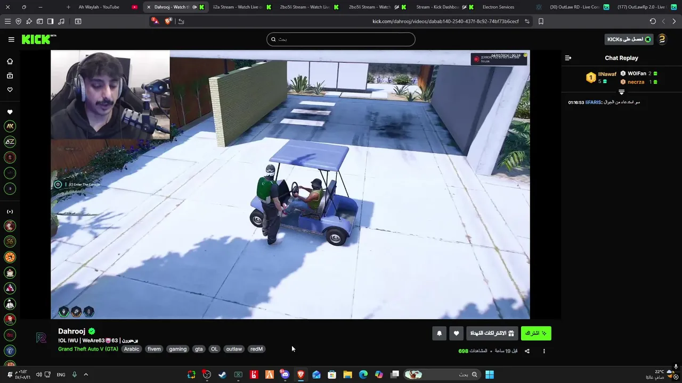
Task: Click the Brave Rewards triangle icon
Action: (155, 21)
